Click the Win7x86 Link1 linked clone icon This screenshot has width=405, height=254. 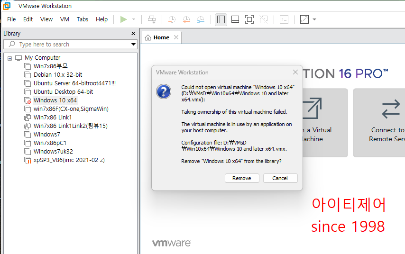(28, 118)
